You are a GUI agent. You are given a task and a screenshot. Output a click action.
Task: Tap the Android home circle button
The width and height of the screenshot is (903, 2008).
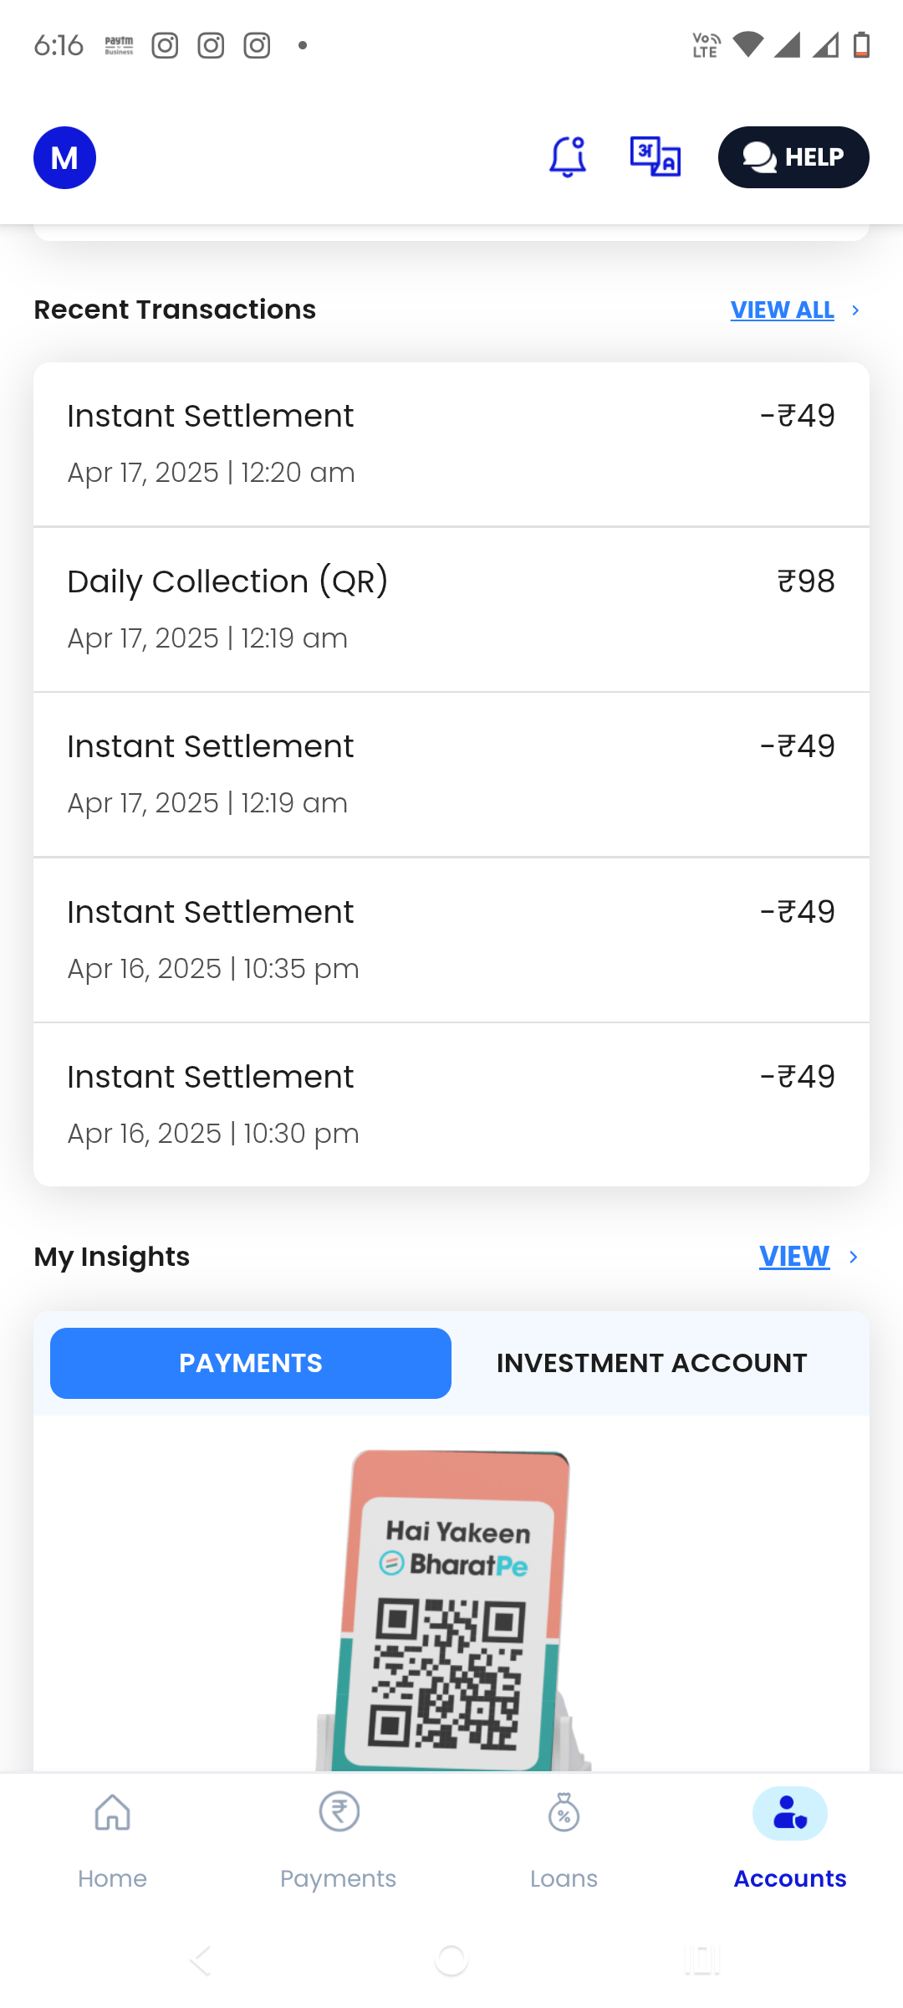(451, 1959)
